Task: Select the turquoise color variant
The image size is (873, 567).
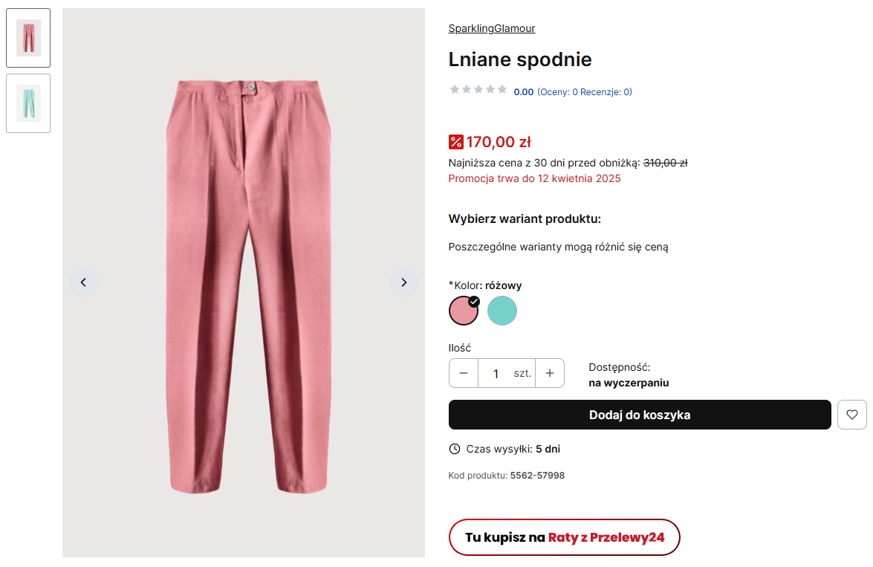Action: pyautogui.click(x=502, y=311)
